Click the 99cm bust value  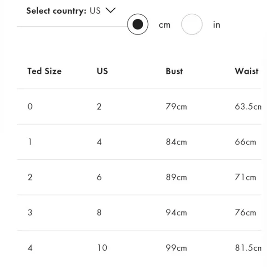click(176, 248)
